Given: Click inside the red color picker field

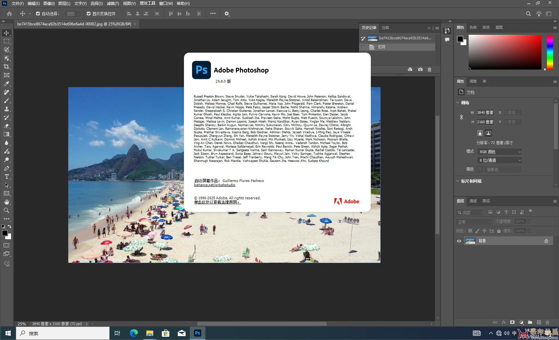Looking at the screenshot, I should pyautogui.click(x=505, y=52).
